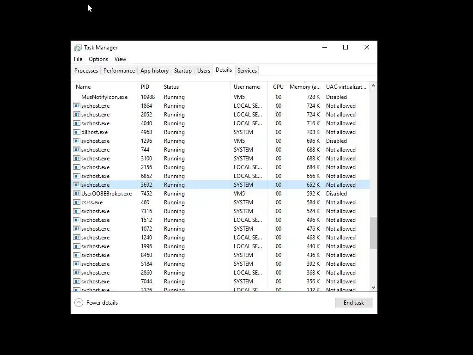Click the 708 K memory value
The width and height of the screenshot is (473, 355).
[x=313, y=132]
